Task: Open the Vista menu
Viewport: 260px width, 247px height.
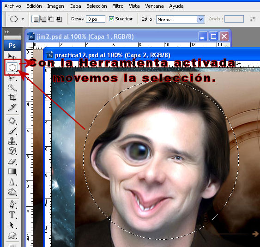Action: [134, 6]
